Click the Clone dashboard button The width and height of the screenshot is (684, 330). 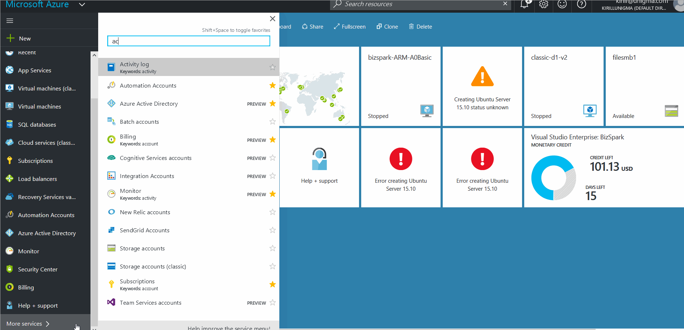[387, 26]
